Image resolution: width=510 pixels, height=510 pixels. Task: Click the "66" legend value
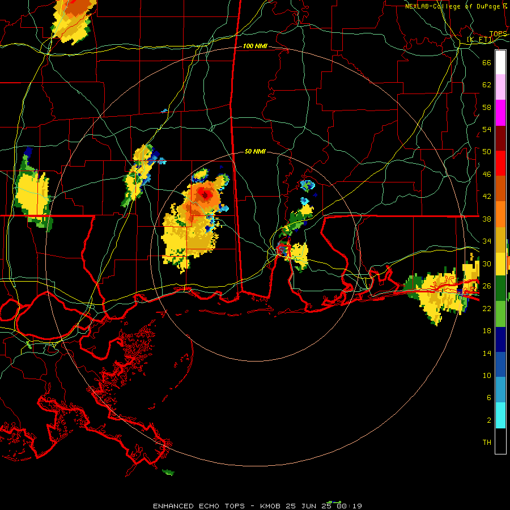pos(487,62)
